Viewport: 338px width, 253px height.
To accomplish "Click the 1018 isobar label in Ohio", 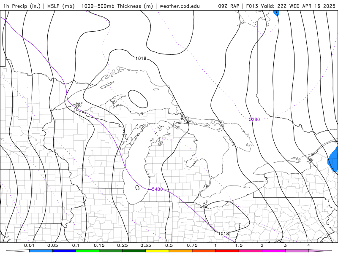I will [x=224, y=234].
